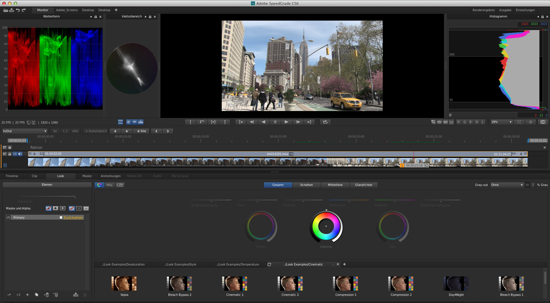This screenshot has width=550, height=303.
Task: Add a primary layer with +P
Action: [x=9, y=295]
